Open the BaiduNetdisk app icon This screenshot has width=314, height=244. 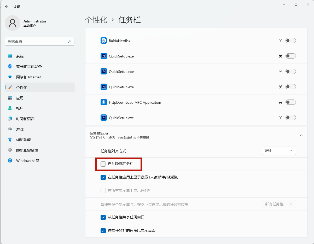click(x=103, y=40)
